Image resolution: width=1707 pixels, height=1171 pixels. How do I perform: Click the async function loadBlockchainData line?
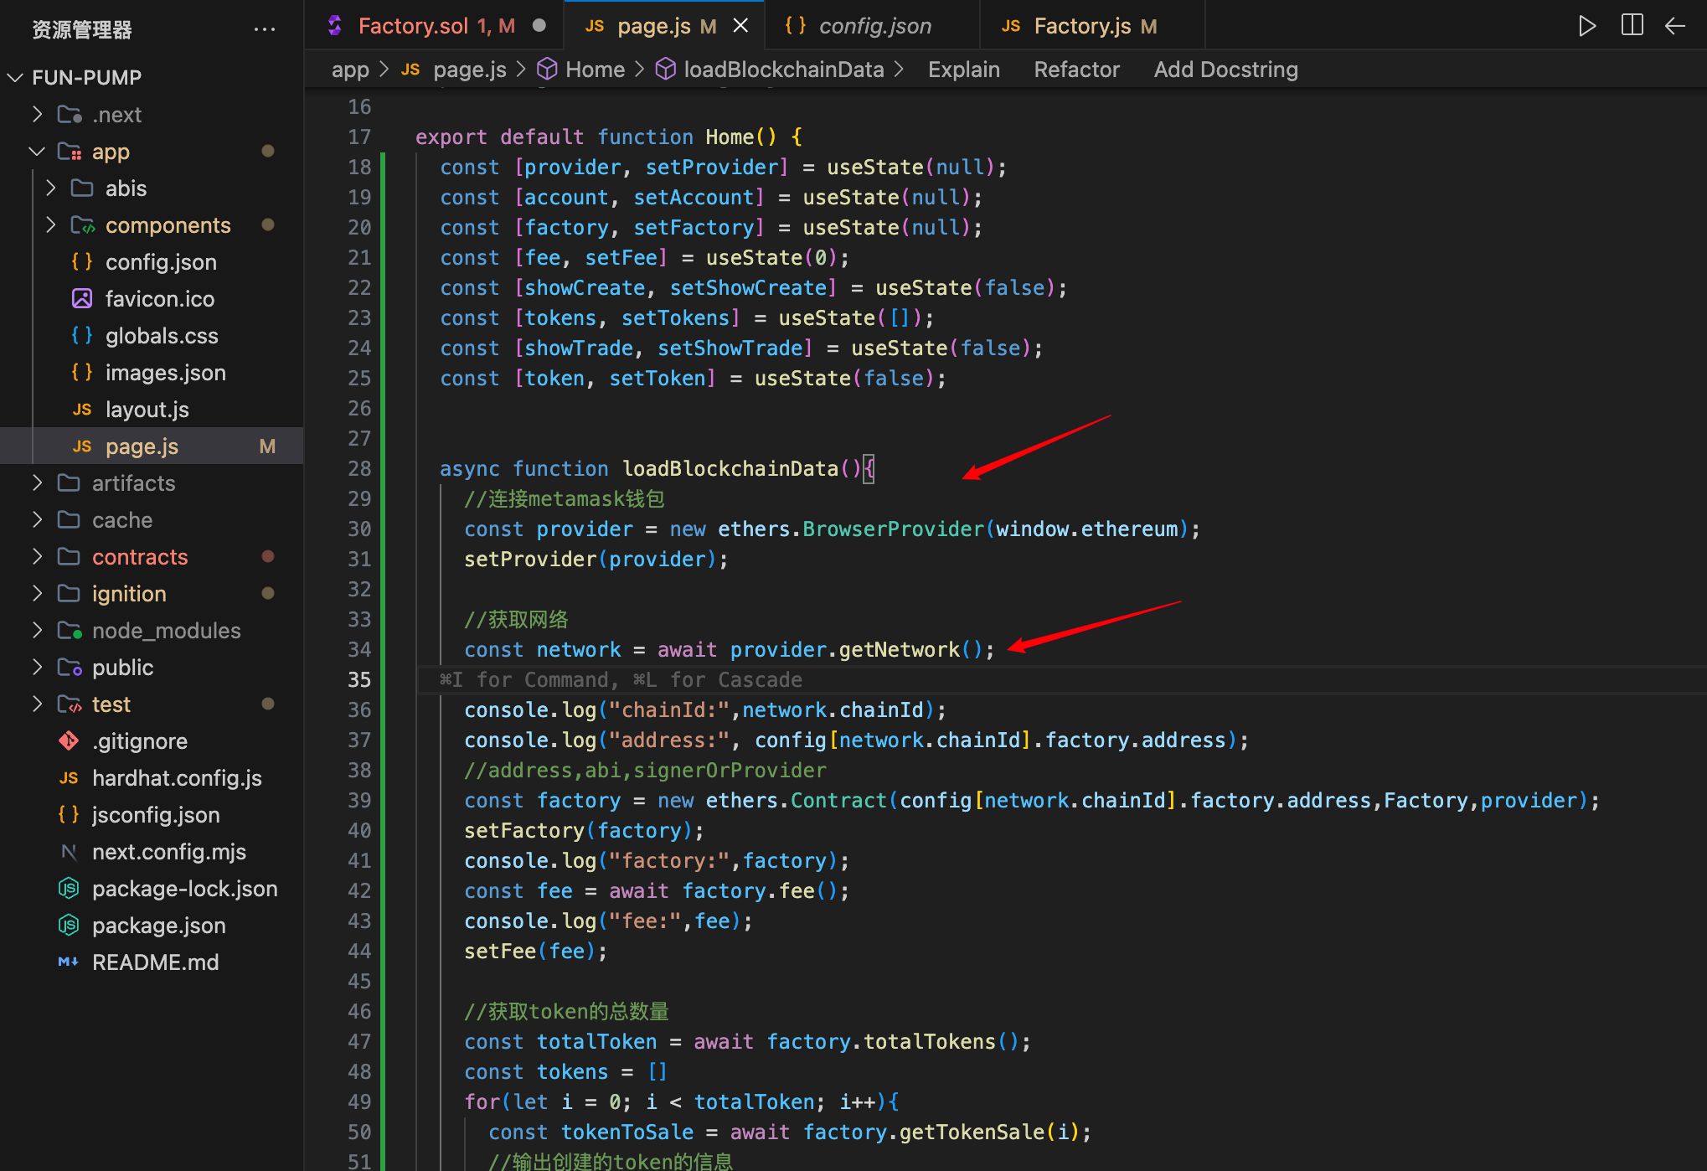[658, 468]
